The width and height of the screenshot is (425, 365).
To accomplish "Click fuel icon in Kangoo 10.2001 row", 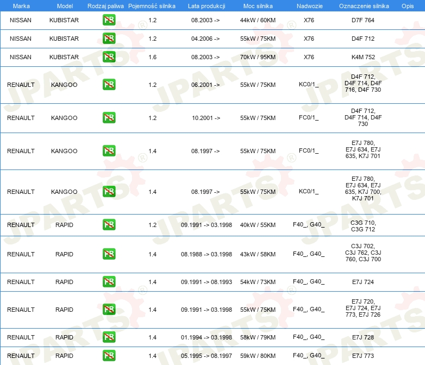I will point(109,118).
